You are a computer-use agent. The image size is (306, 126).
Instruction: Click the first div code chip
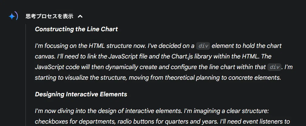click(x=203, y=46)
